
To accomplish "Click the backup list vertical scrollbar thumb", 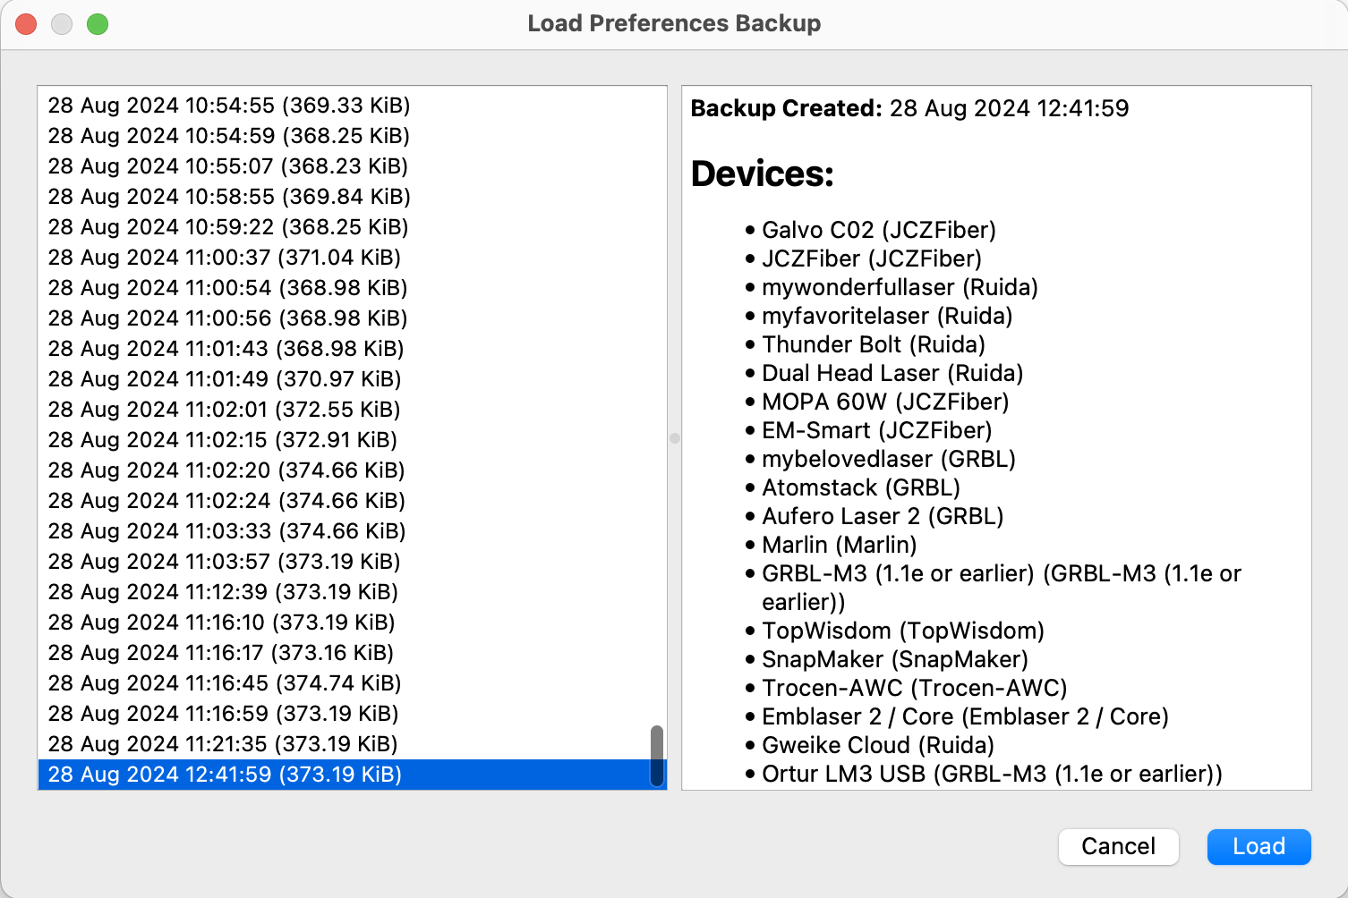I will (657, 756).
